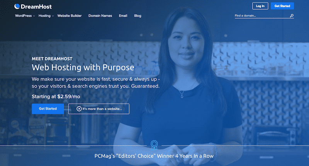Click the "It's more than a website..." button

pyautogui.click(x=99, y=109)
